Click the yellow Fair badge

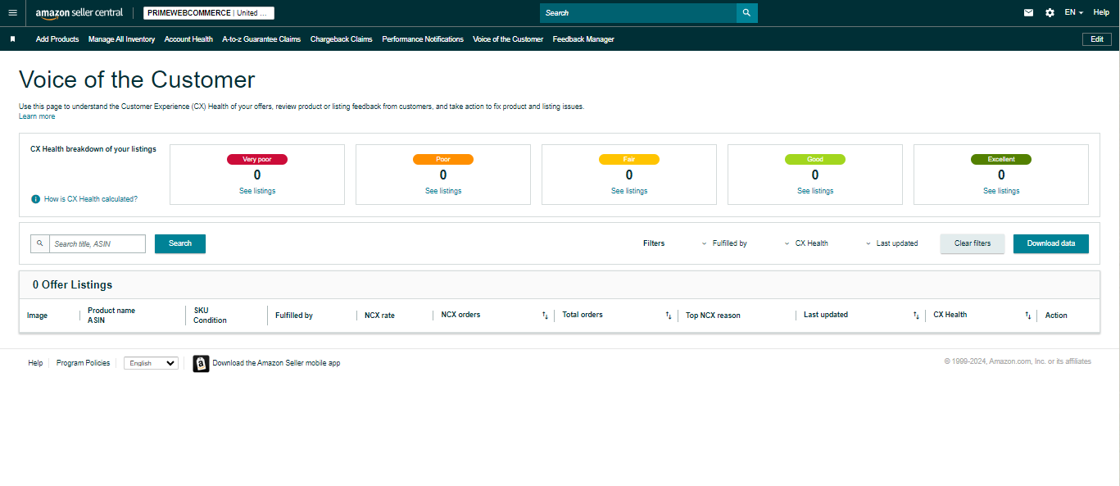pos(629,160)
